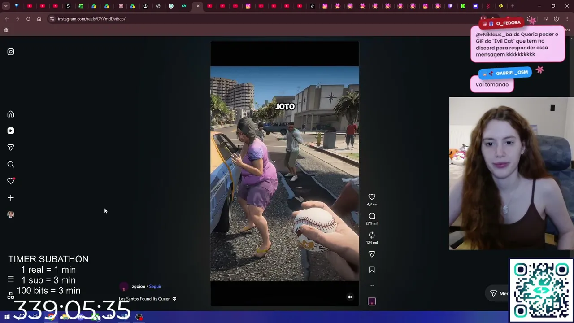Open the Reels section in Instagram sidebar

(x=11, y=131)
